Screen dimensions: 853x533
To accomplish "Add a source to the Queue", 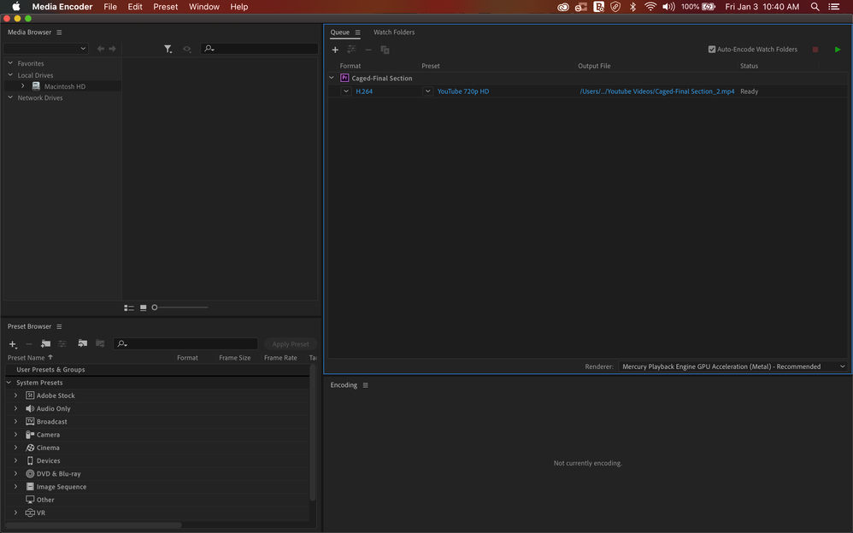I will click(335, 50).
